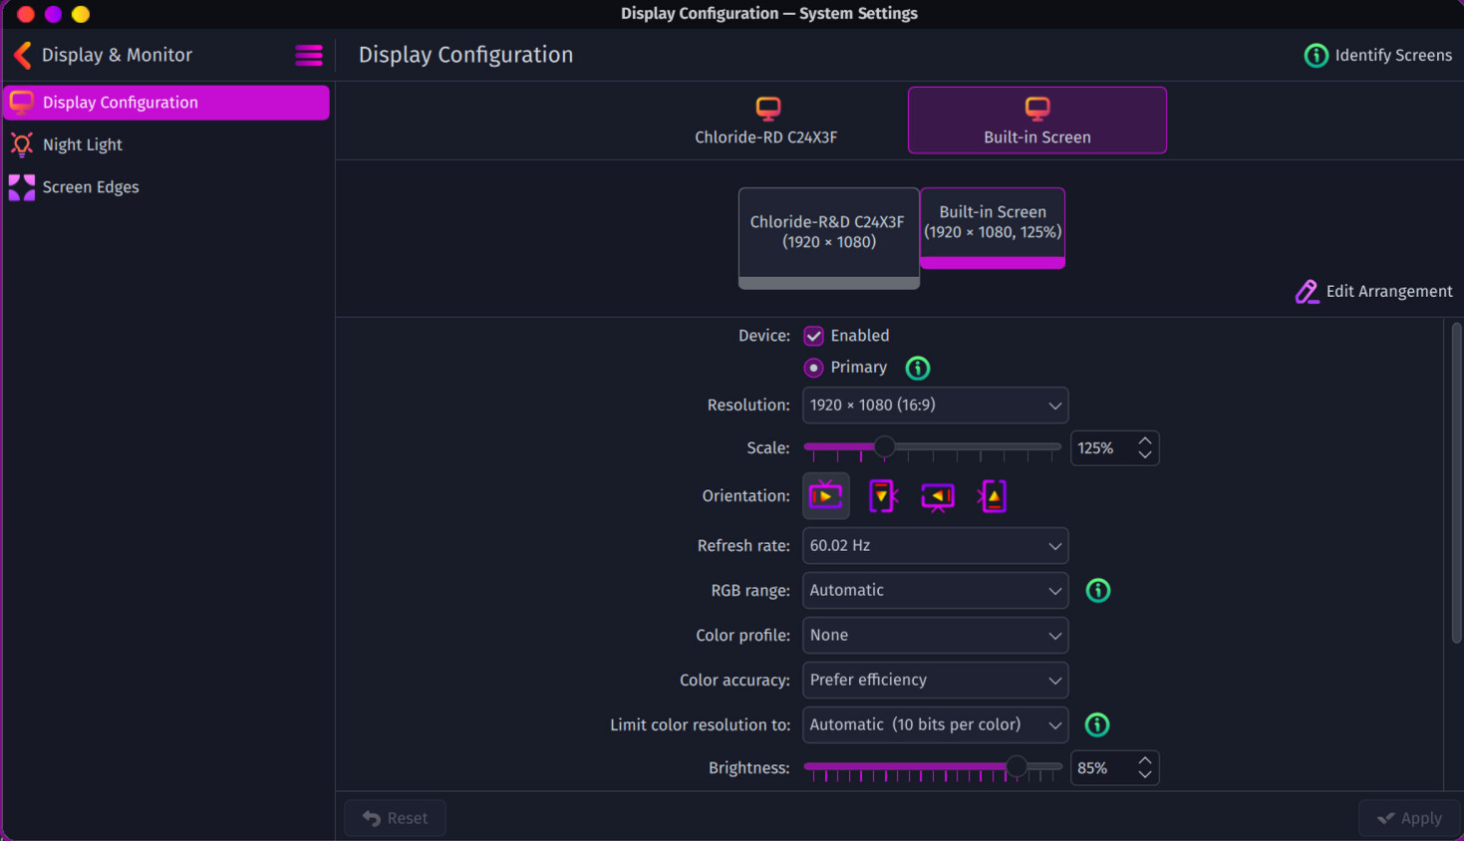Open Night Light settings in sidebar
This screenshot has width=1464, height=841.
point(83,144)
